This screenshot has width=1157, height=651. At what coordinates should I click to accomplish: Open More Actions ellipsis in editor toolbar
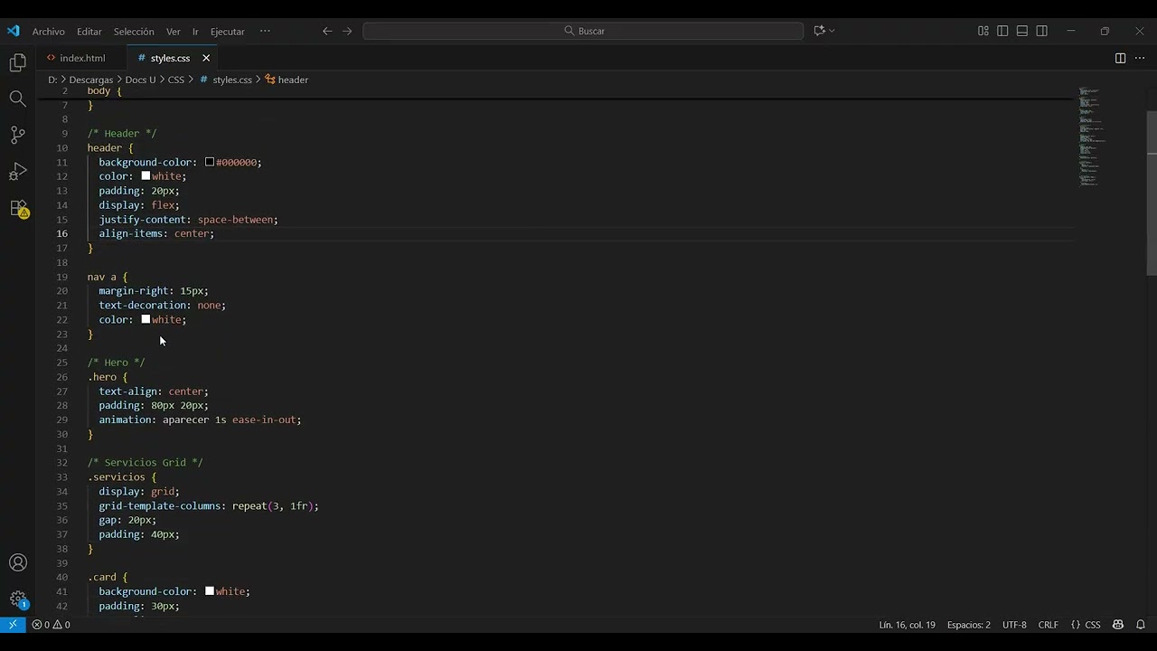[x=1139, y=58]
